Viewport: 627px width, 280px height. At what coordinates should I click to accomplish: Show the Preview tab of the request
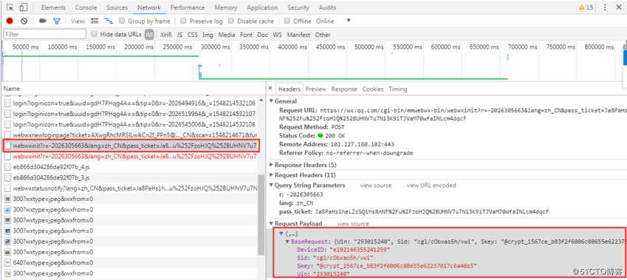coord(316,89)
